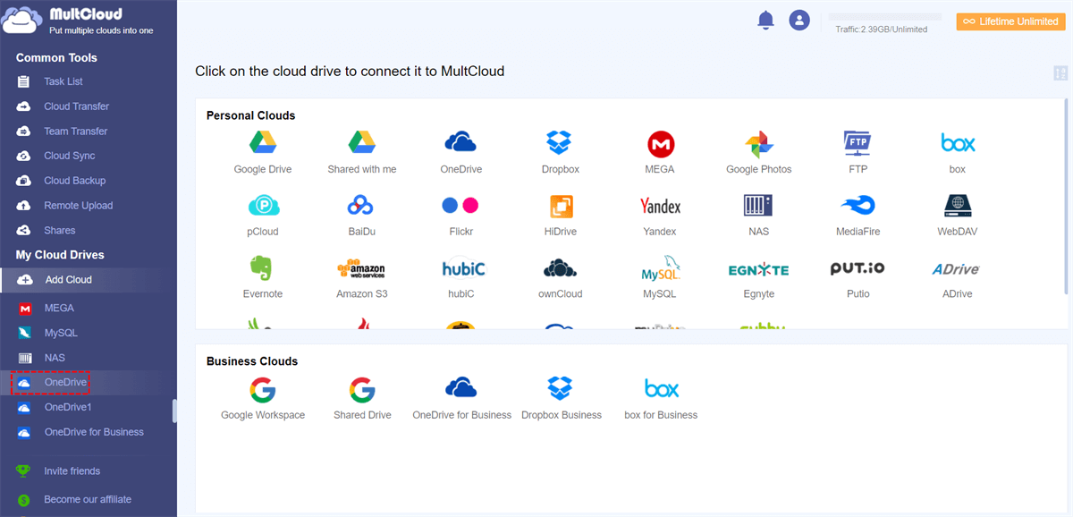This screenshot has height=517, width=1073.
Task: Connect Google Workspace business cloud
Action: tap(263, 390)
